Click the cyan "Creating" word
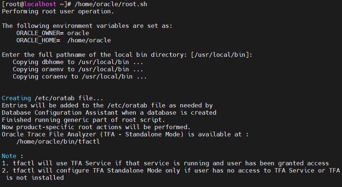The height and width of the screenshot is (187, 342). [x=16, y=98]
